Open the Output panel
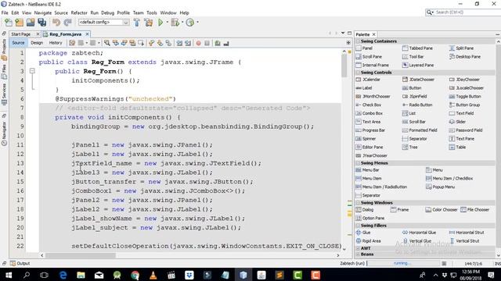 point(20,264)
